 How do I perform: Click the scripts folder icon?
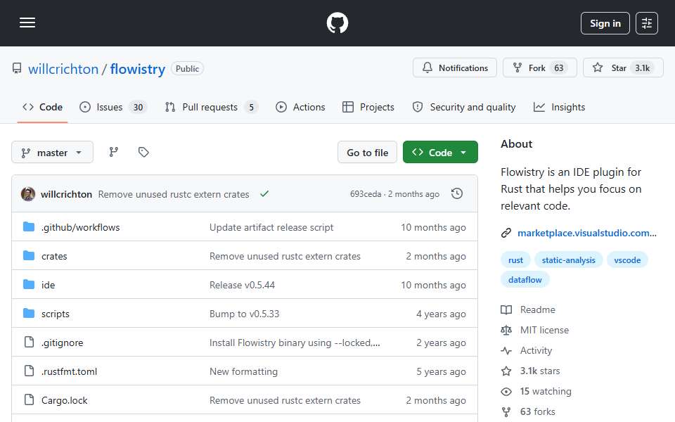(x=29, y=314)
